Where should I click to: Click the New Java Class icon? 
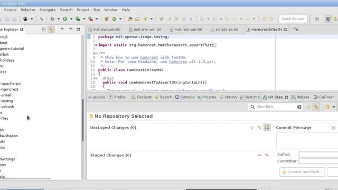tap(114, 19)
